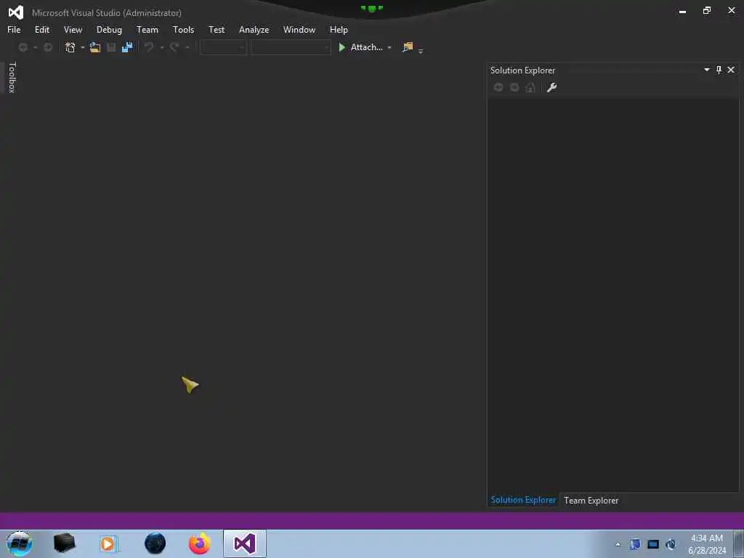Expand the Navigate Backward history dropdown
The height and width of the screenshot is (558, 744).
(35, 47)
